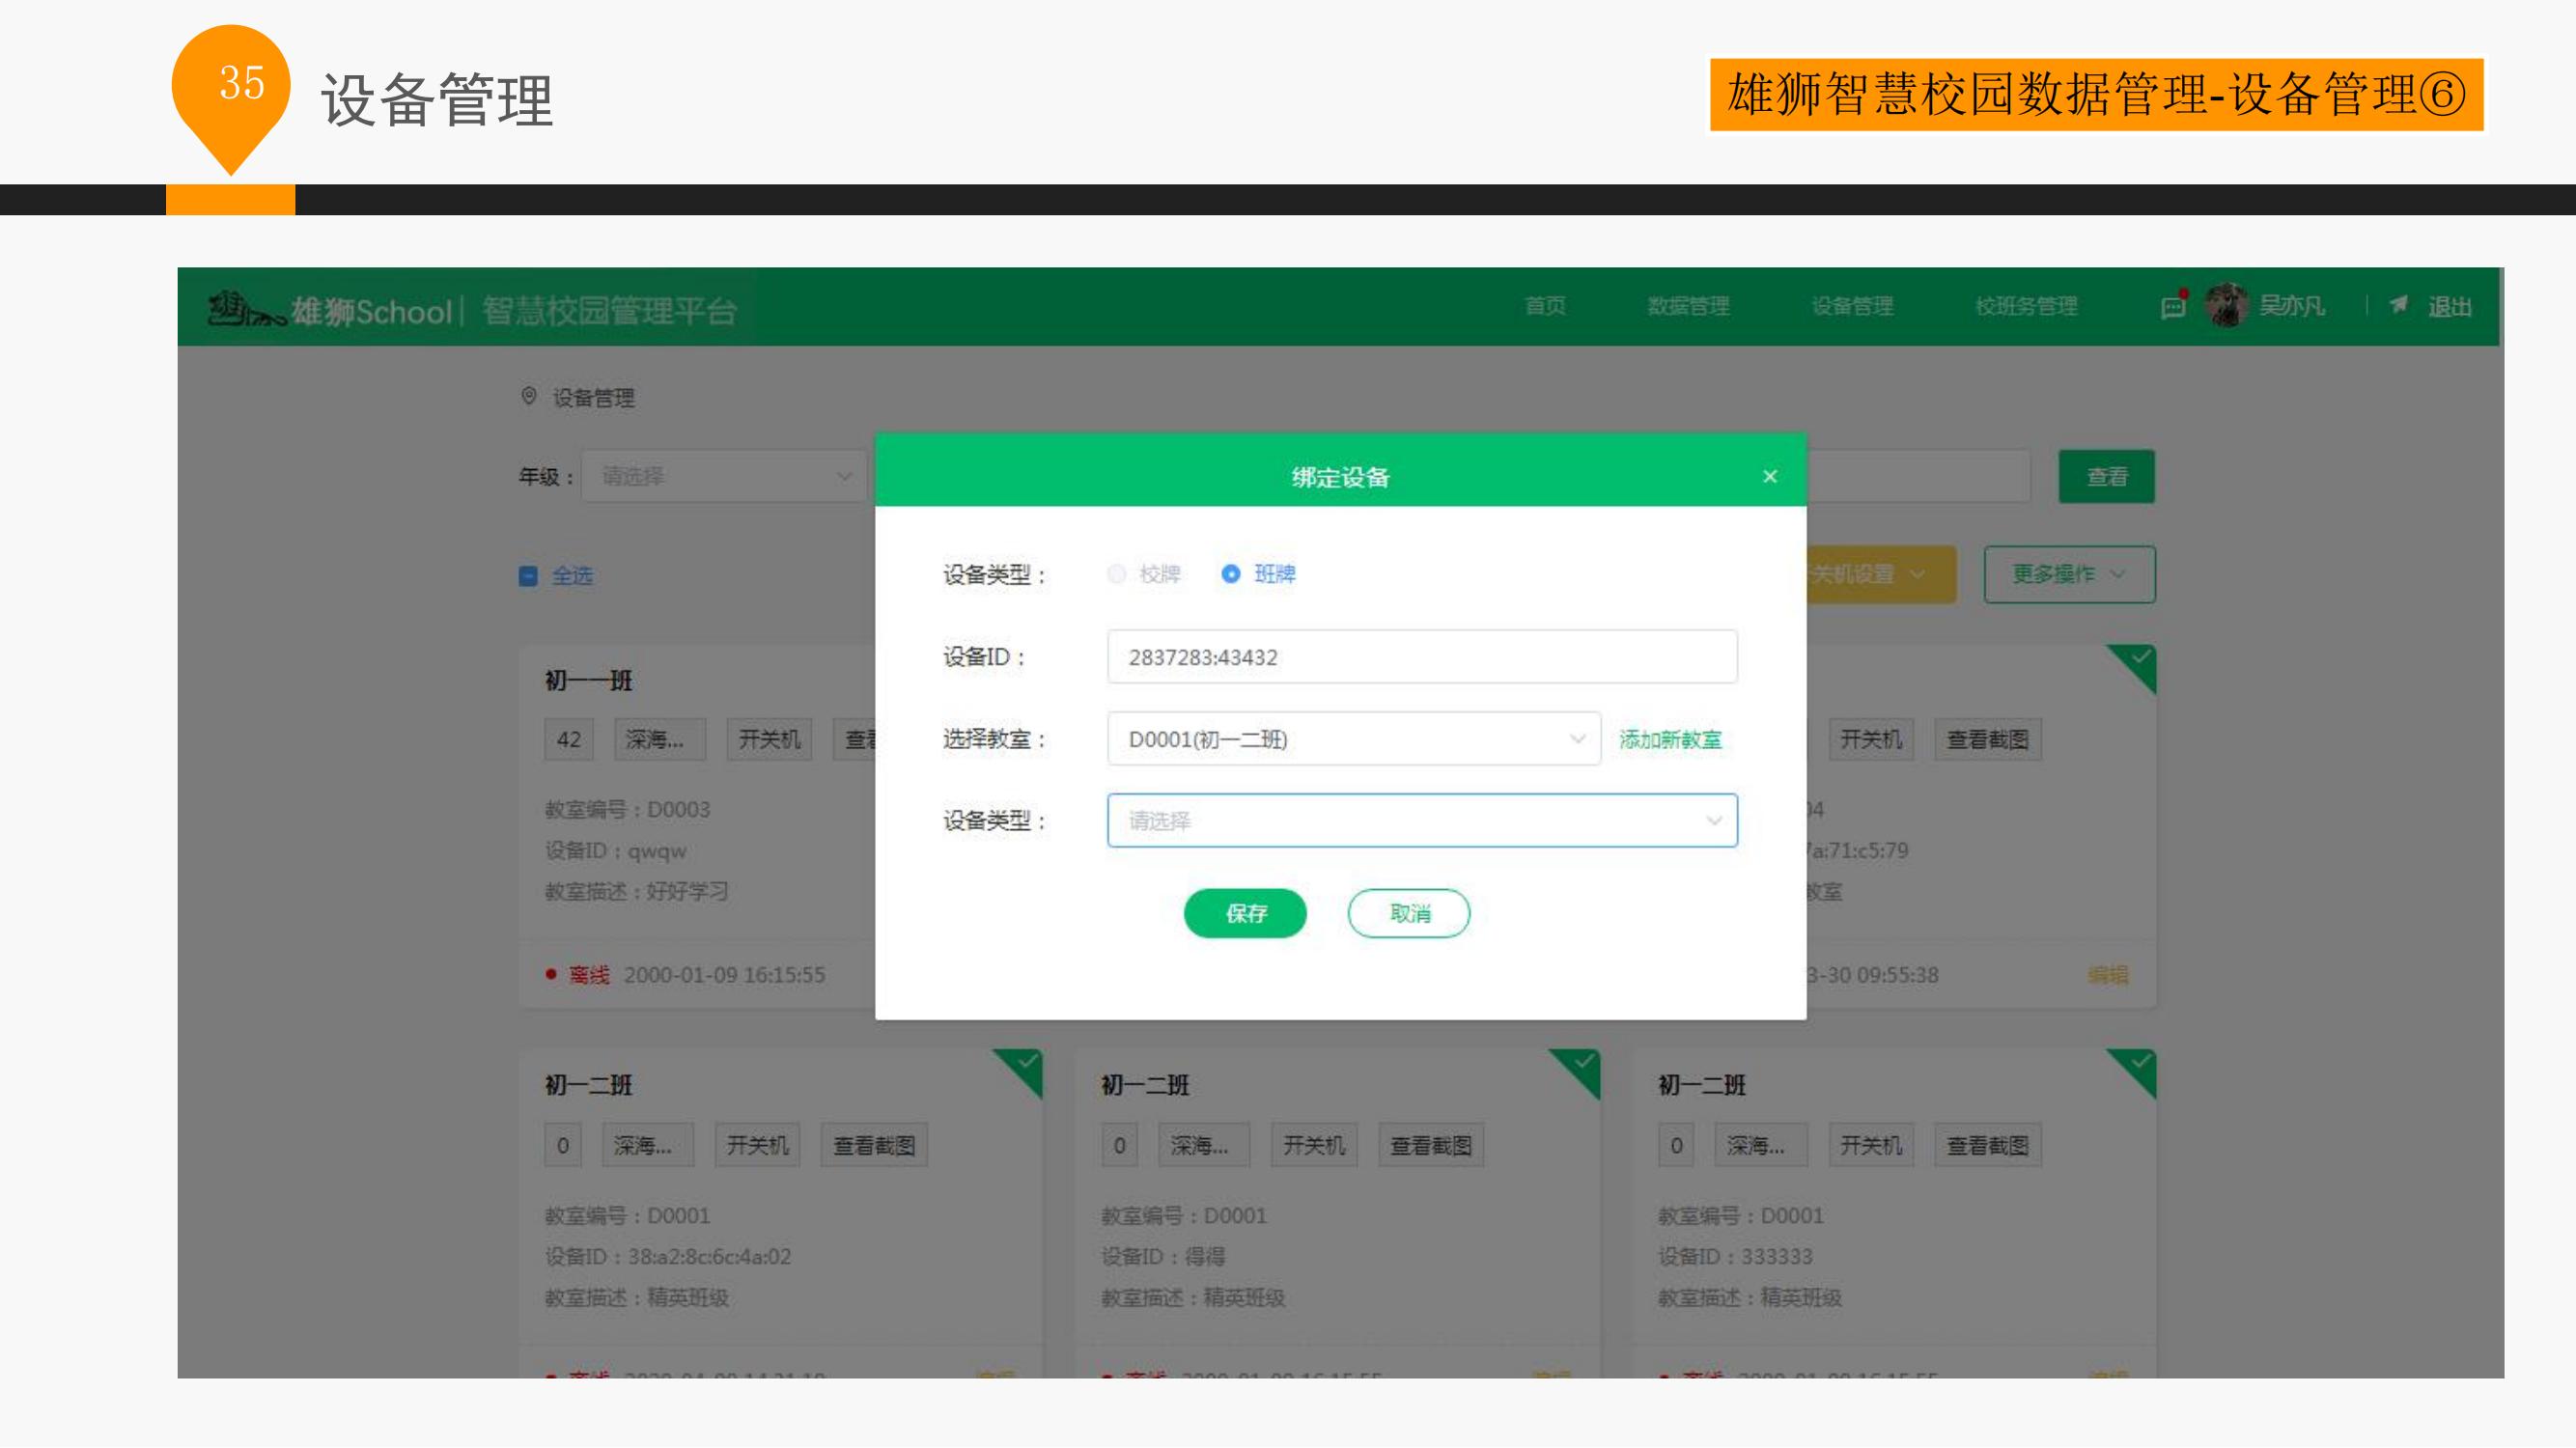The image size is (2576, 1448).
Task: Click 离线 status on 初一一班 card
Action: coord(588,975)
